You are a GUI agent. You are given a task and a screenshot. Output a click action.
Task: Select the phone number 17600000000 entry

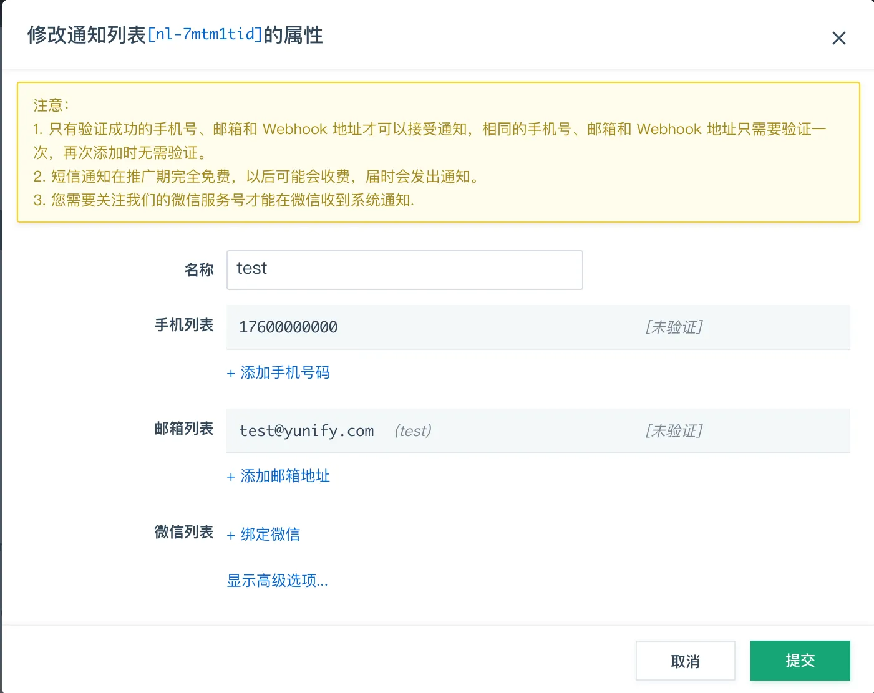coord(288,327)
